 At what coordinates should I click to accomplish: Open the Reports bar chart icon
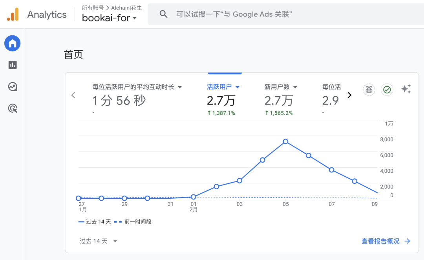[x=13, y=65]
